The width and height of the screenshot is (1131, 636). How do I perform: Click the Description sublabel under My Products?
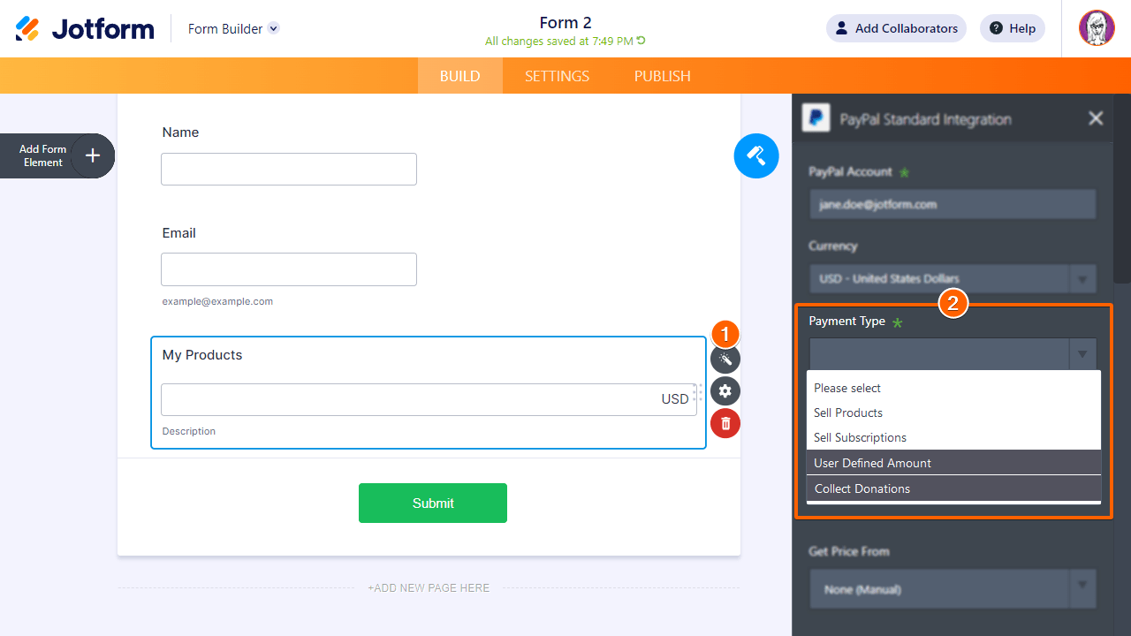click(188, 432)
